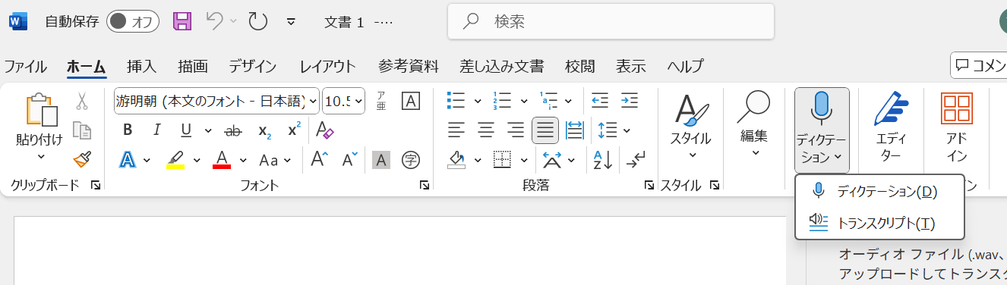The image size is (1007, 285).
Task: Toggle Bold formatting
Action: click(x=128, y=130)
